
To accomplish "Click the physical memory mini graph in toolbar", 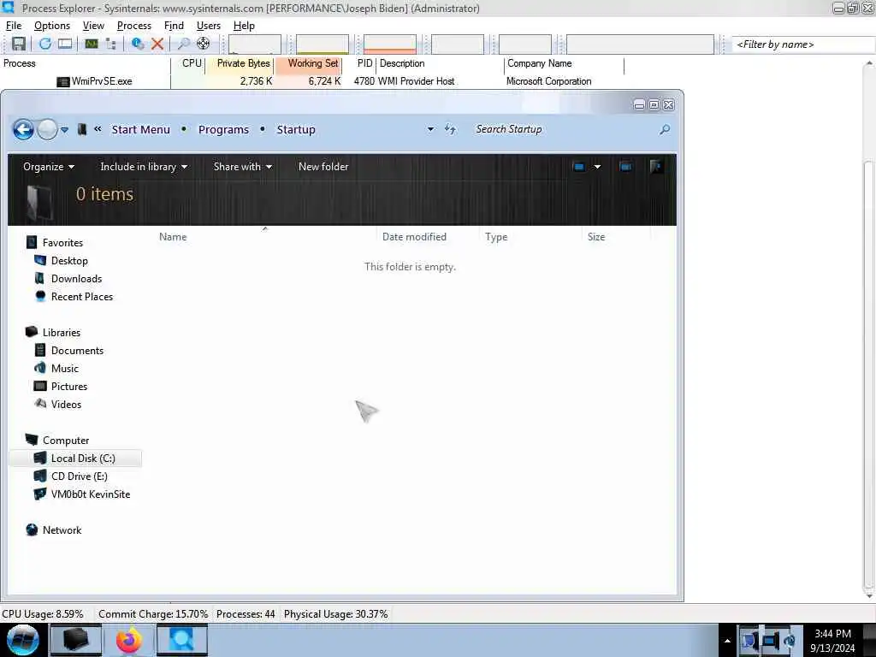I will tap(390, 44).
